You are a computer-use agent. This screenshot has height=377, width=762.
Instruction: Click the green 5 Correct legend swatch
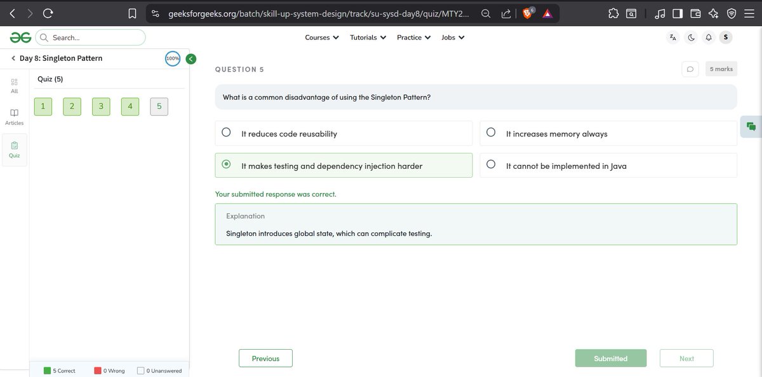[48, 371]
